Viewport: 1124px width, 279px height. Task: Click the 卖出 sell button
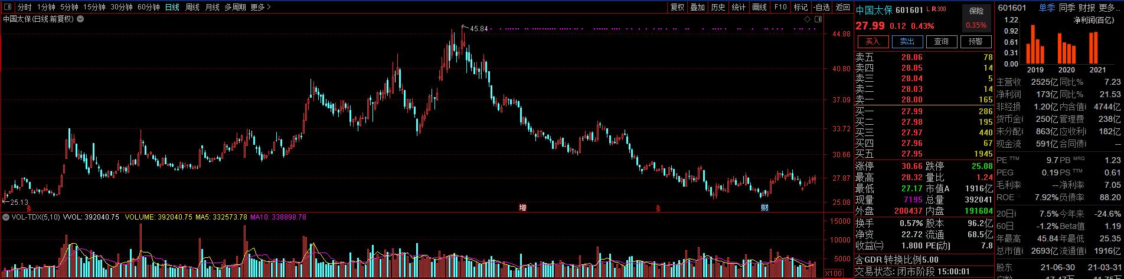pyautogui.click(x=907, y=41)
